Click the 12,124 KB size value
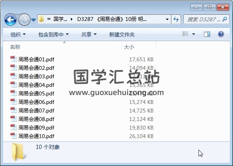Screen dimensions: 233x166 (x=141, y=119)
